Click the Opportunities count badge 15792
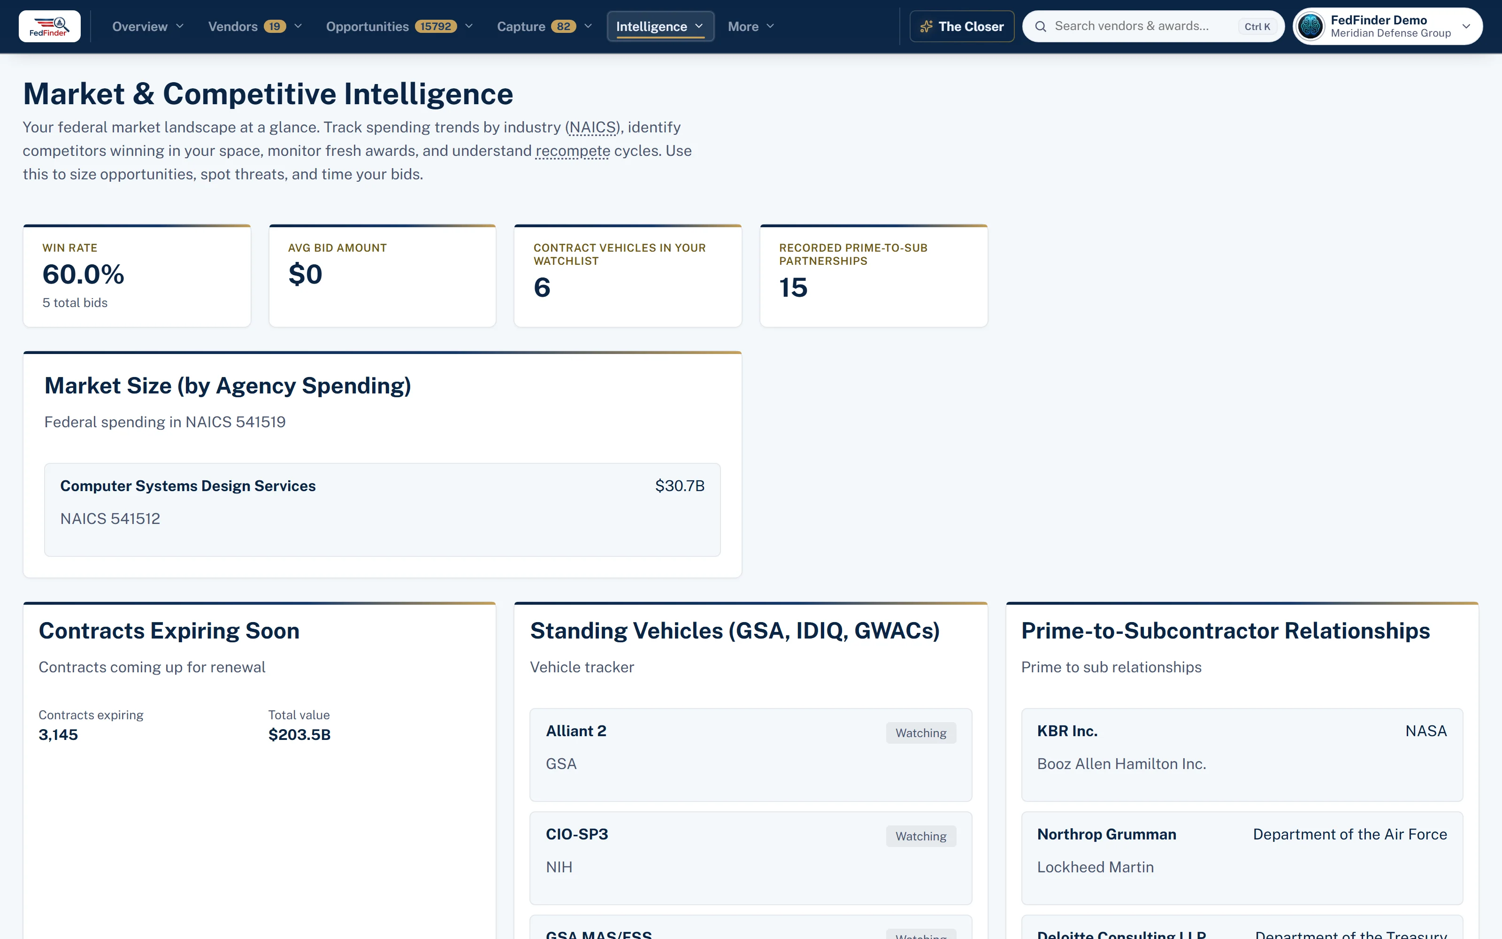The width and height of the screenshot is (1502, 939). click(x=436, y=27)
